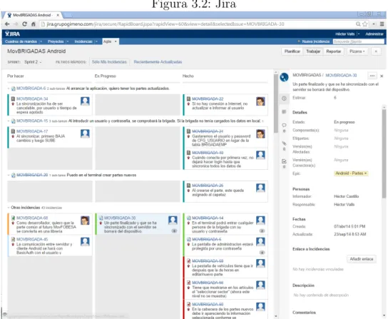Toggle Sólo Mis Incidencias quick filter
The width and height of the screenshot is (388, 319).
(109, 62)
